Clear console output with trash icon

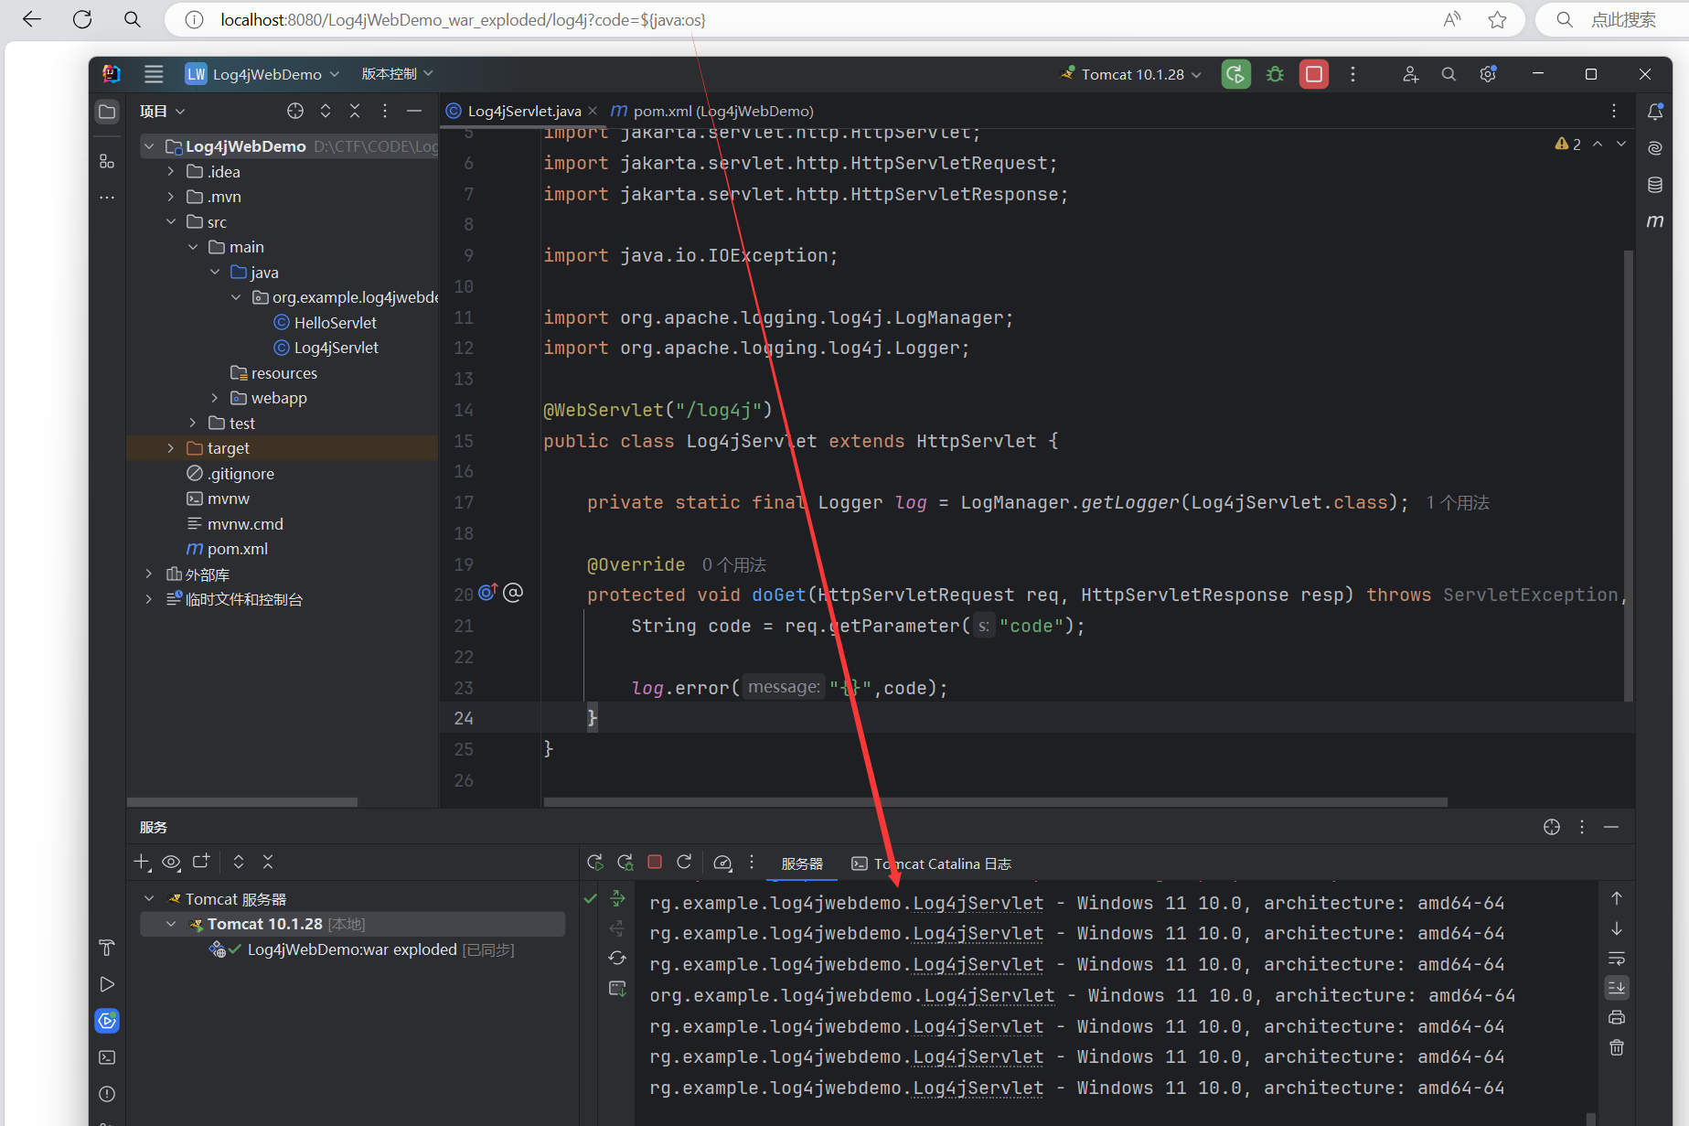(x=1617, y=1047)
